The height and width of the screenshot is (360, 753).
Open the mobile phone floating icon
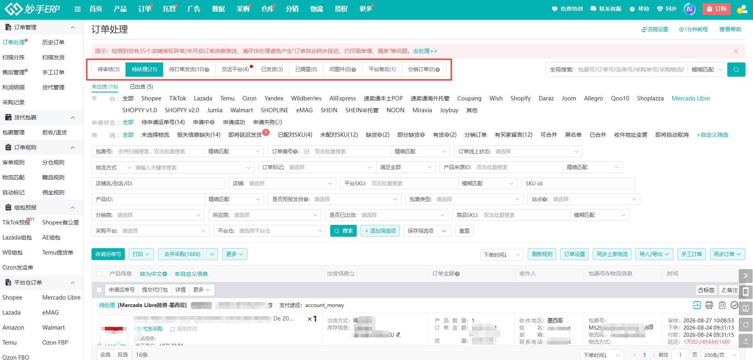tap(745, 292)
